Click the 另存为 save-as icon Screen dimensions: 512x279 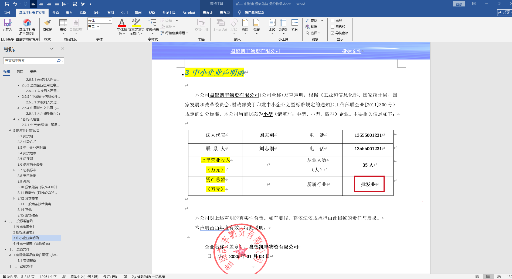pos(7,25)
